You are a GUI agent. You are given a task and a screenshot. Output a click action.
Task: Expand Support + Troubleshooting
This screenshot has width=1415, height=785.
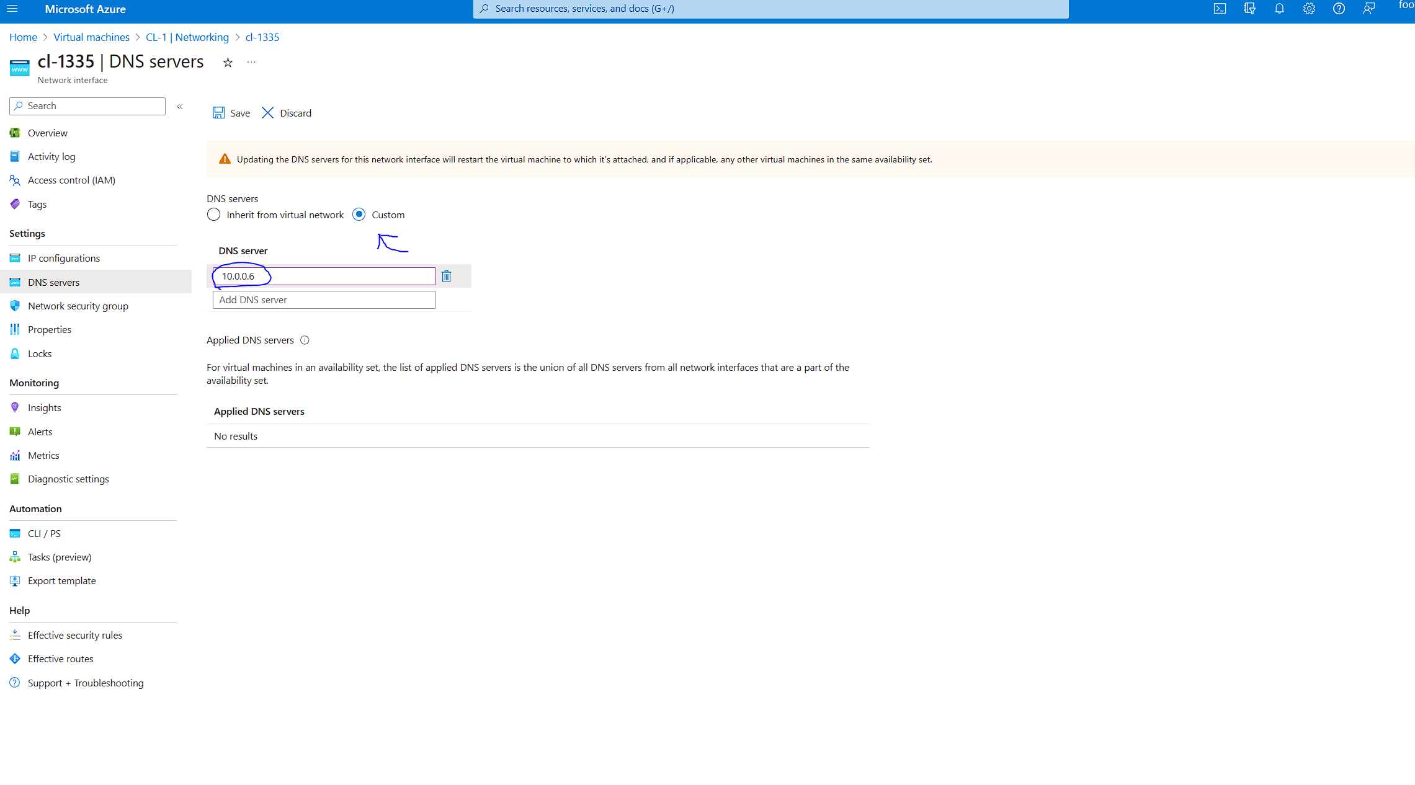[x=85, y=682]
